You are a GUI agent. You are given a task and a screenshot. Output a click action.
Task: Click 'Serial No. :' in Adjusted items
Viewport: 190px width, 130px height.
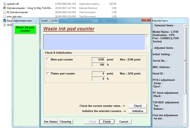[160, 61]
